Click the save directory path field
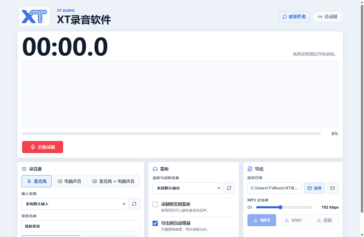This screenshot has height=237, width=364. point(275,188)
